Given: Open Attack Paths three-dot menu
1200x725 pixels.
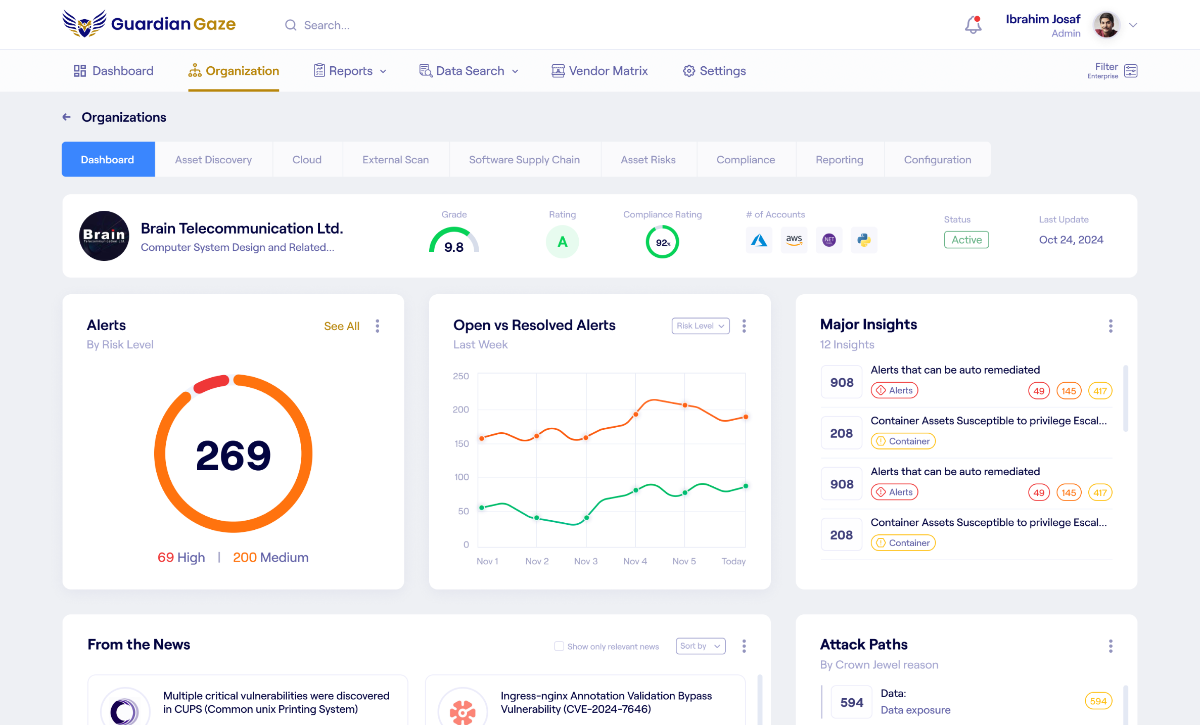Looking at the screenshot, I should [1111, 646].
